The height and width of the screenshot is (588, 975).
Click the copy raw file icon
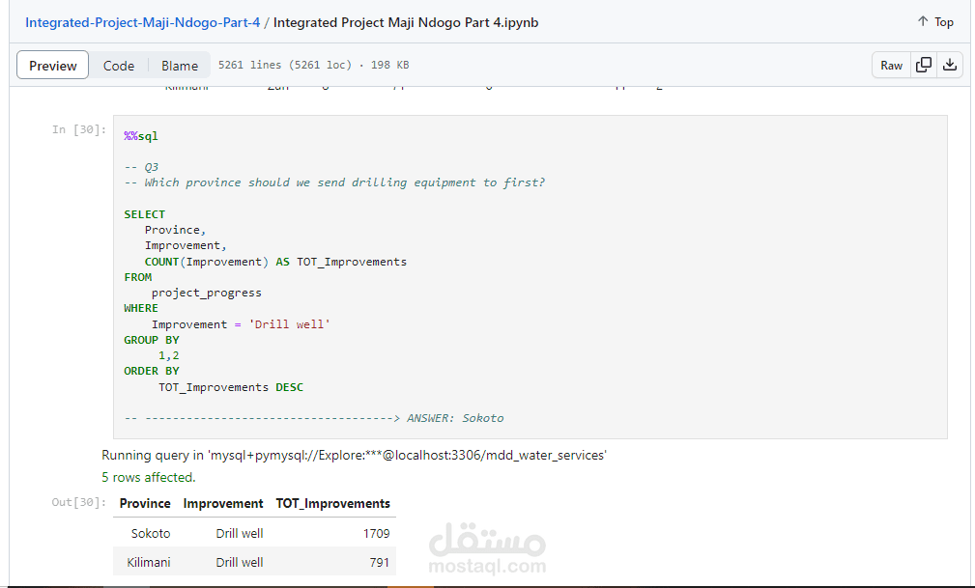click(x=924, y=65)
